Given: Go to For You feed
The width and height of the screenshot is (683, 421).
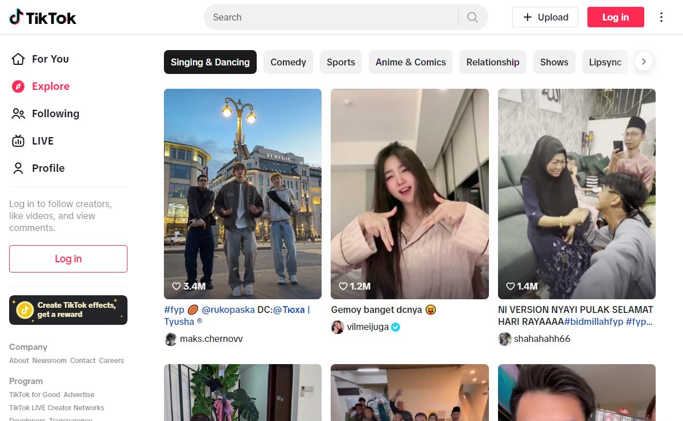Looking at the screenshot, I should [x=50, y=59].
